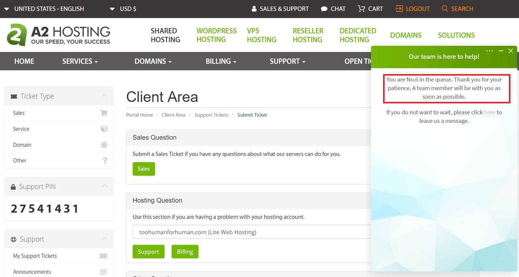Close the live chat window
Viewport: 519px width, 277px height.
pos(511,51)
